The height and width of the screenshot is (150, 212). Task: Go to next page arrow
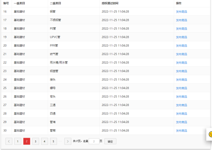[x=68, y=142]
